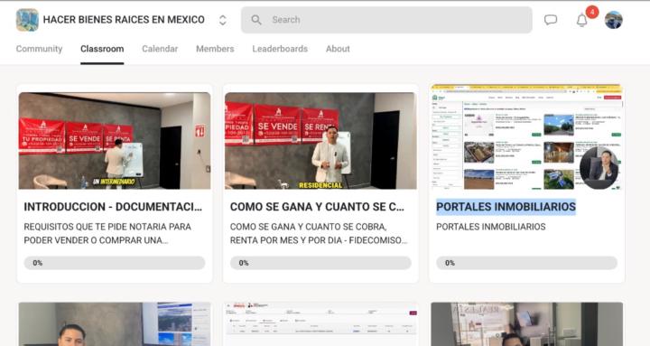Open the PORTALES INMOBILIARIOS course thumbnail

click(x=526, y=137)
